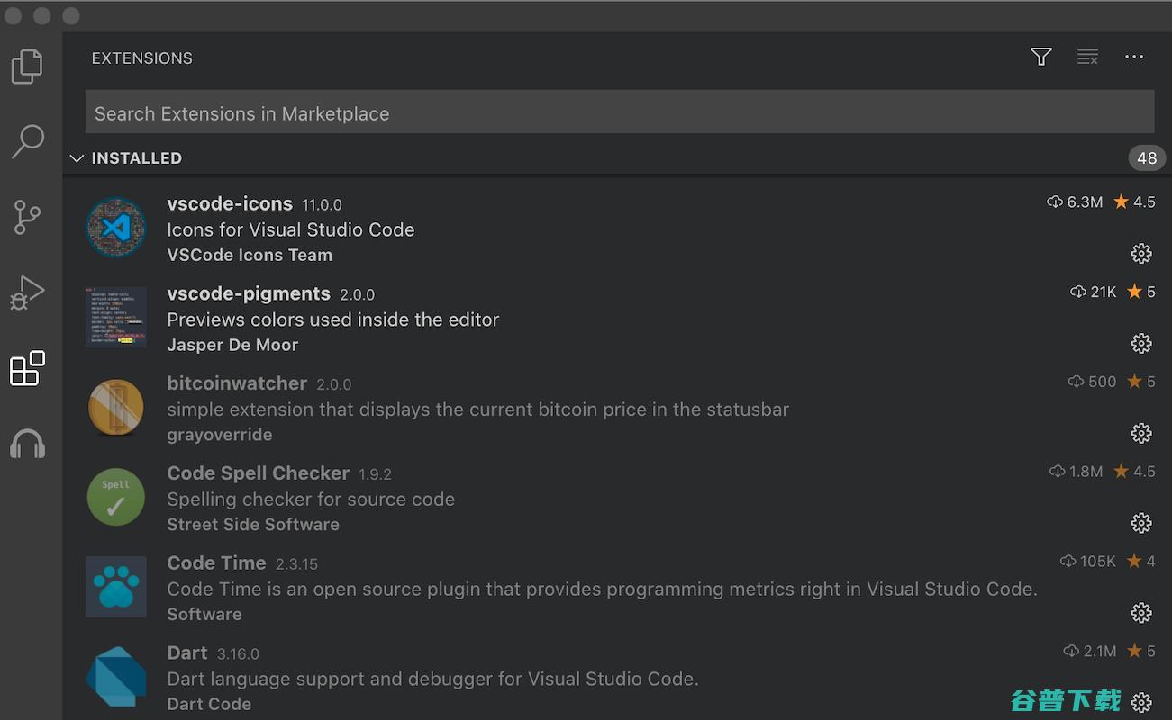This screenshot has width=1172, height=720.
Task: Click the Code Time open source plugin description
Action: point(602,589)
